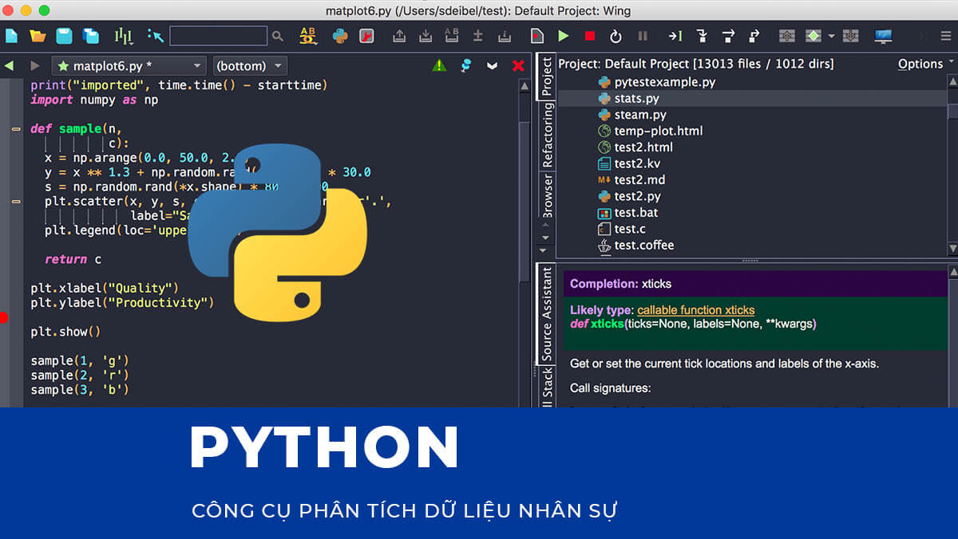Click inside the toolbar search field

coord(217,36)
